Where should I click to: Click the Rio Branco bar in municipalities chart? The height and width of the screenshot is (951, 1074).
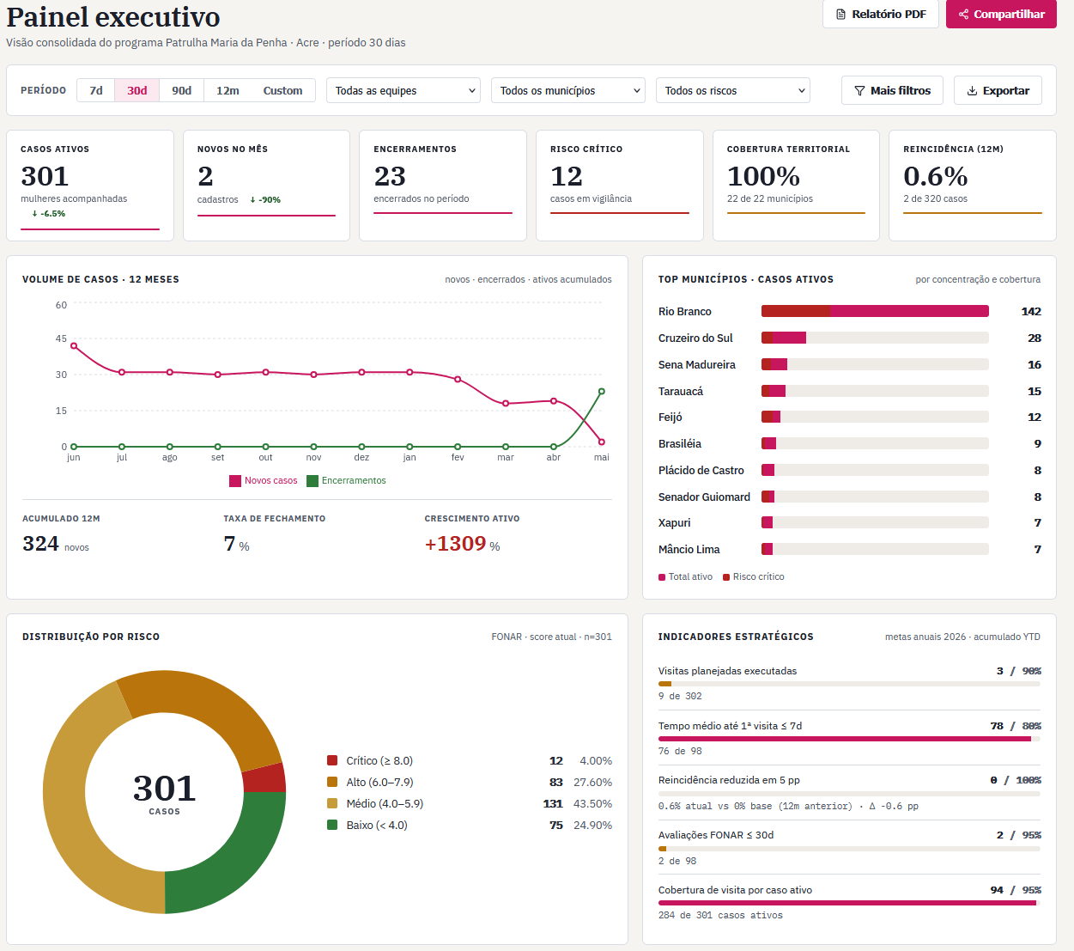pyautogui.click(x=875, y=311)
